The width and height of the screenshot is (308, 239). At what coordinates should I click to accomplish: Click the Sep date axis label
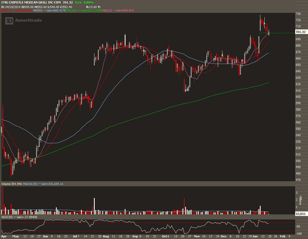135,236
